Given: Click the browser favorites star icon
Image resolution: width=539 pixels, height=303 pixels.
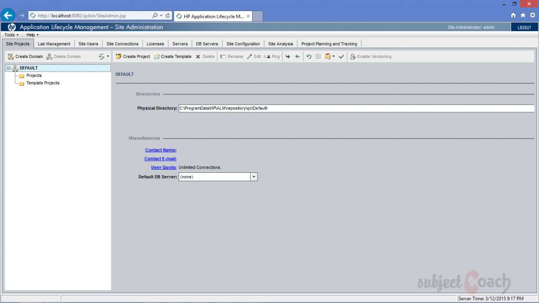Looking at the screenshot, I should pos(523,15).
